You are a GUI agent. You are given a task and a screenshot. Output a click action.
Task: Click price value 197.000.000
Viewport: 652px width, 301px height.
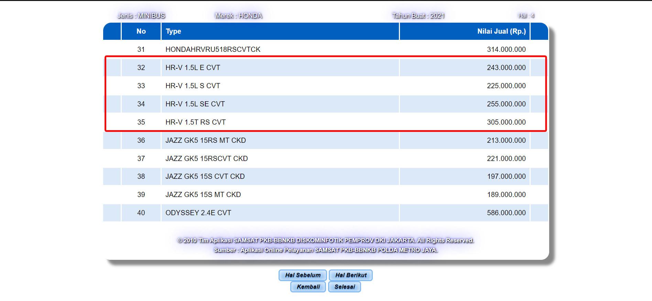pos(506,176)
